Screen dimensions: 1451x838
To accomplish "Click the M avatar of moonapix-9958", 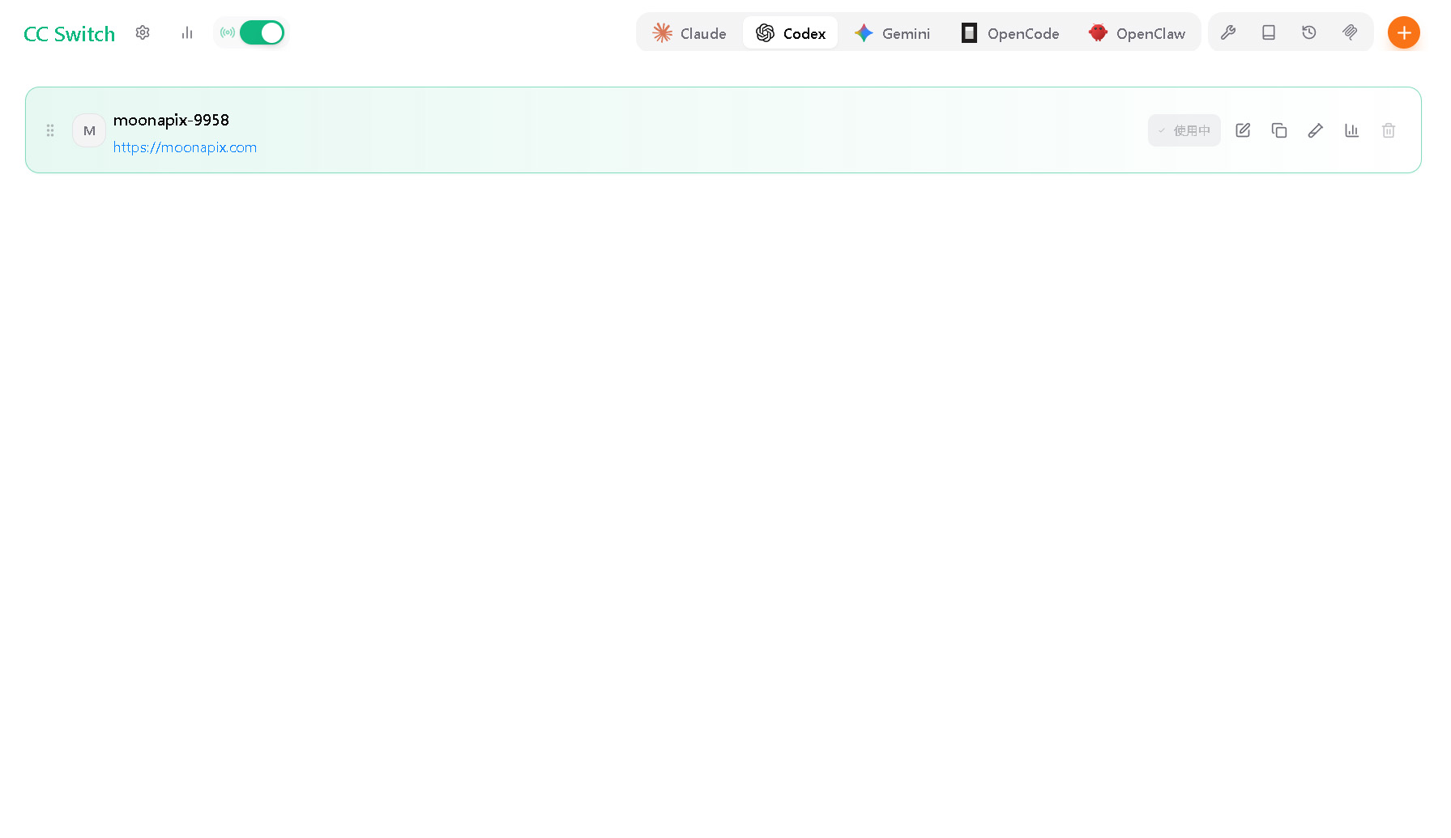I will (x=89, y=130).
